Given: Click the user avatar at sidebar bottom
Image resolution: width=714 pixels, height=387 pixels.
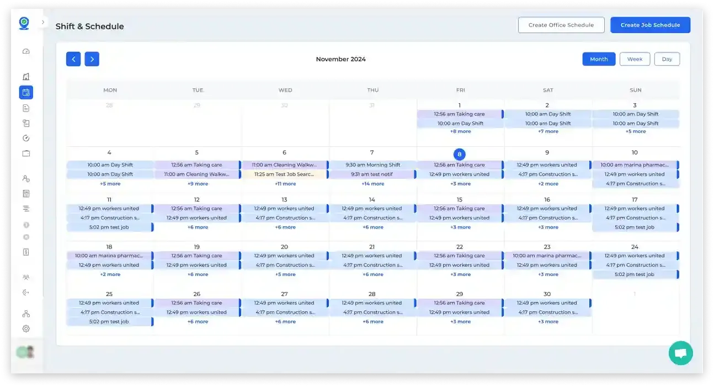Looking at the screenshot, I should click(x=24, y=352).
